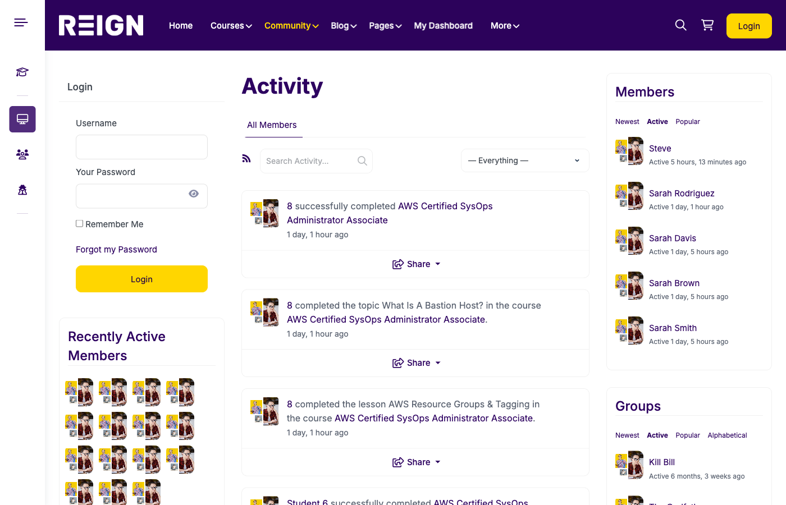
Task: Enable the Remember Me checkbox
Action: [79, 223]
